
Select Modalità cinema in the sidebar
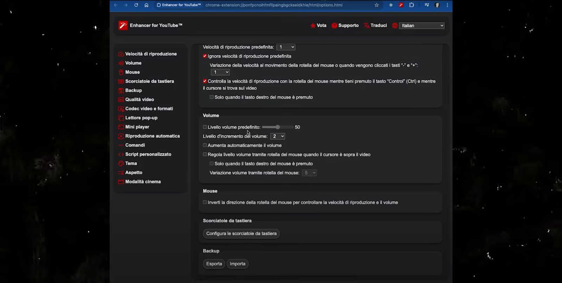[x=143, y=182]
